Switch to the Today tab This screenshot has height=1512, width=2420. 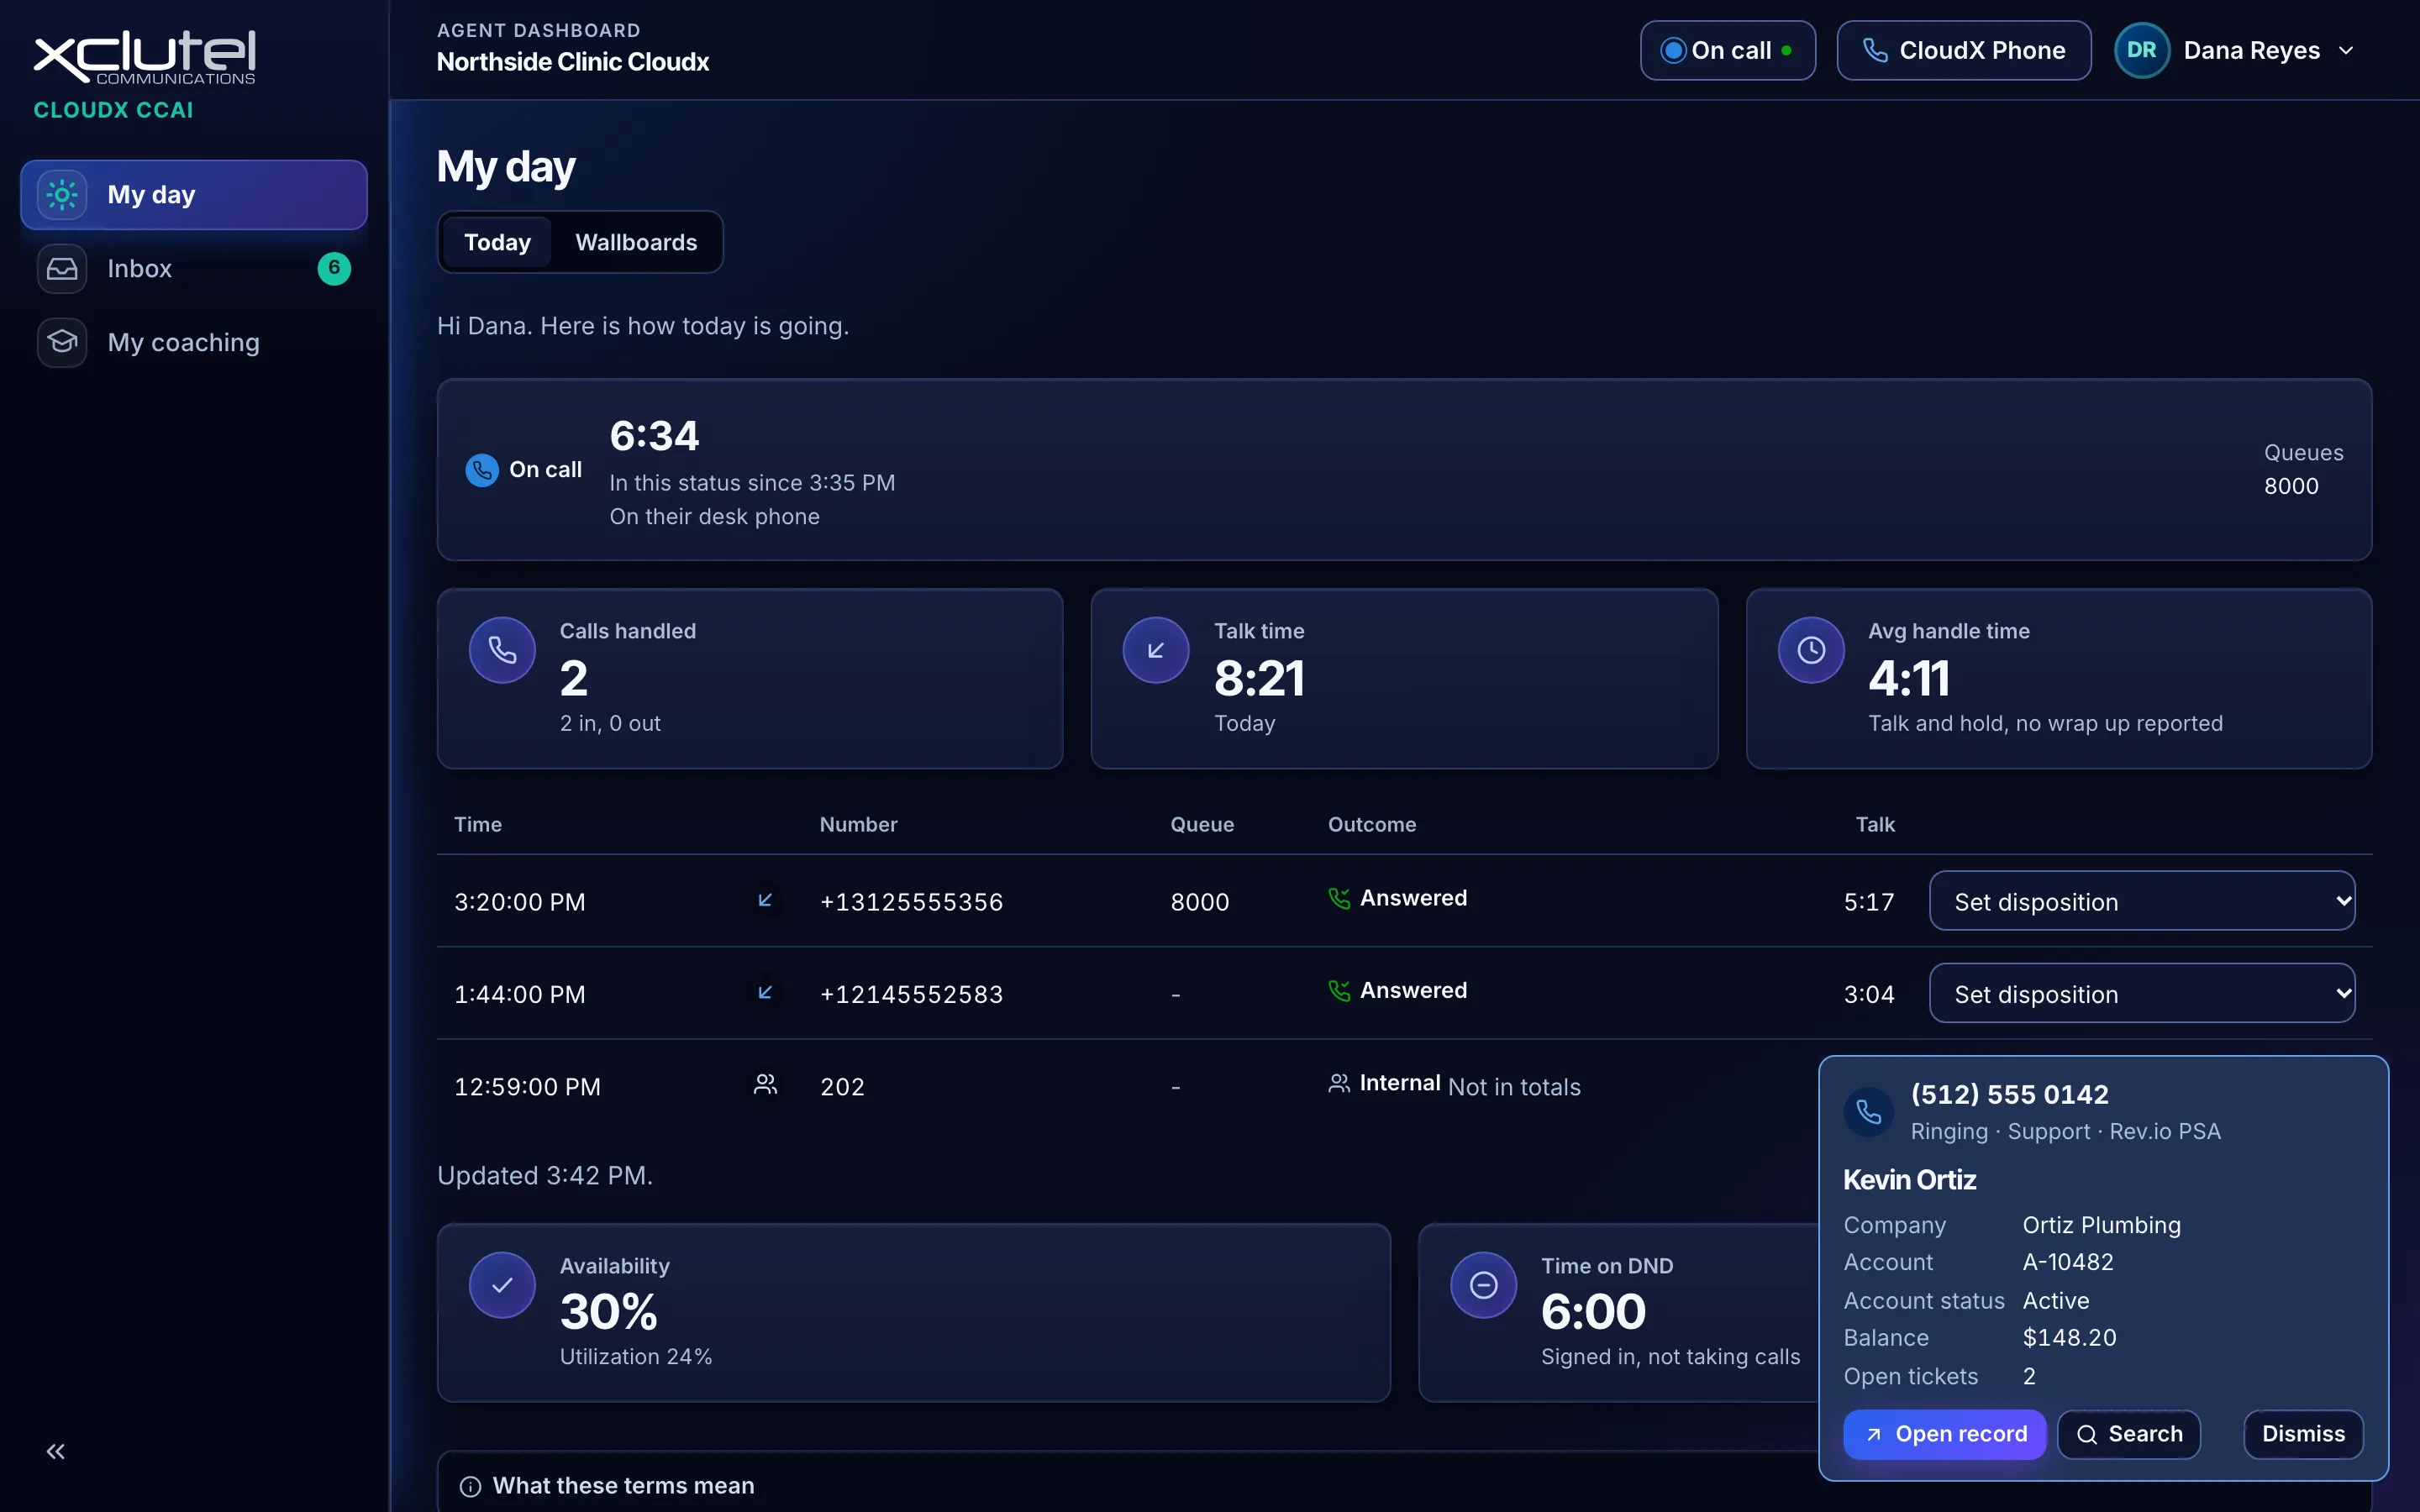[x=497, y=242]
